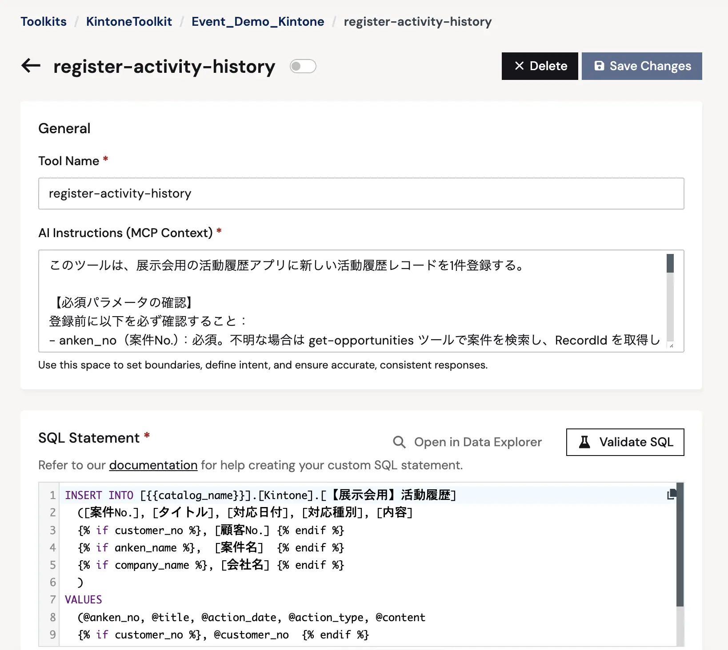Viewport: 728px width, 650px height.
Task: Click Open in Data Explorer
Action: tap(468, 442)
